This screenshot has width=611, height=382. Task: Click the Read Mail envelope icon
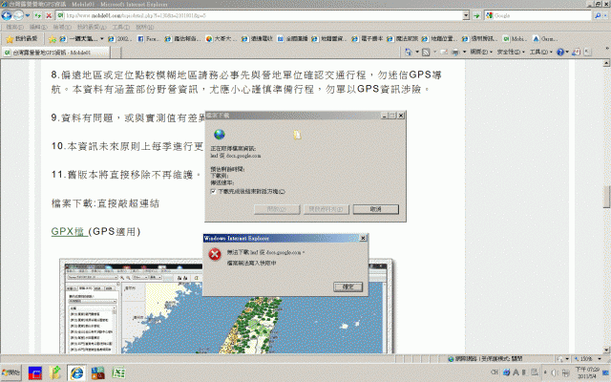444,52
